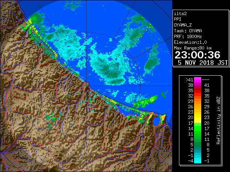This screenshot has width=230, height=172.
Task: Pick the teal 2–5 dBZ color band
Action: click(198, 150)
